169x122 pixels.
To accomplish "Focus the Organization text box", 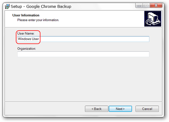I will click(83, 54).
